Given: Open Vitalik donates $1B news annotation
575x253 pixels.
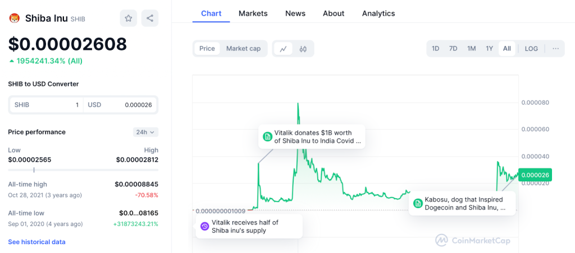Looking at the screenshot, I should coord(312,137).
